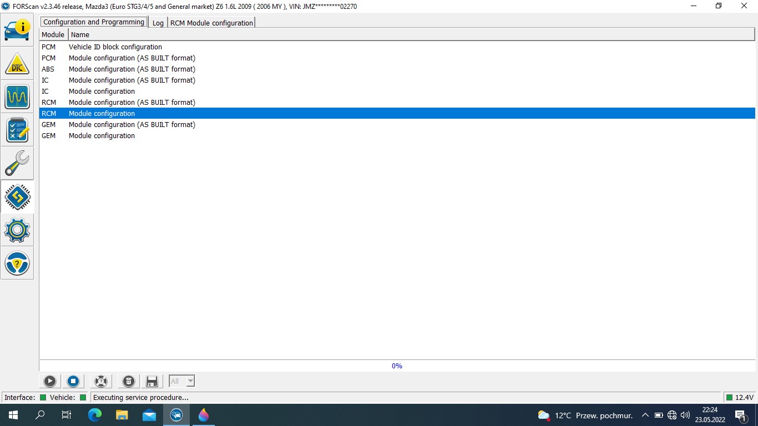Open the gear settings section
The width and height of the screenshot is (758, 426).
tap(17, 230)
